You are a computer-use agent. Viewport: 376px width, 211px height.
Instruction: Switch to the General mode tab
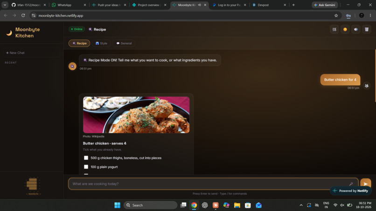pos(124,43)
